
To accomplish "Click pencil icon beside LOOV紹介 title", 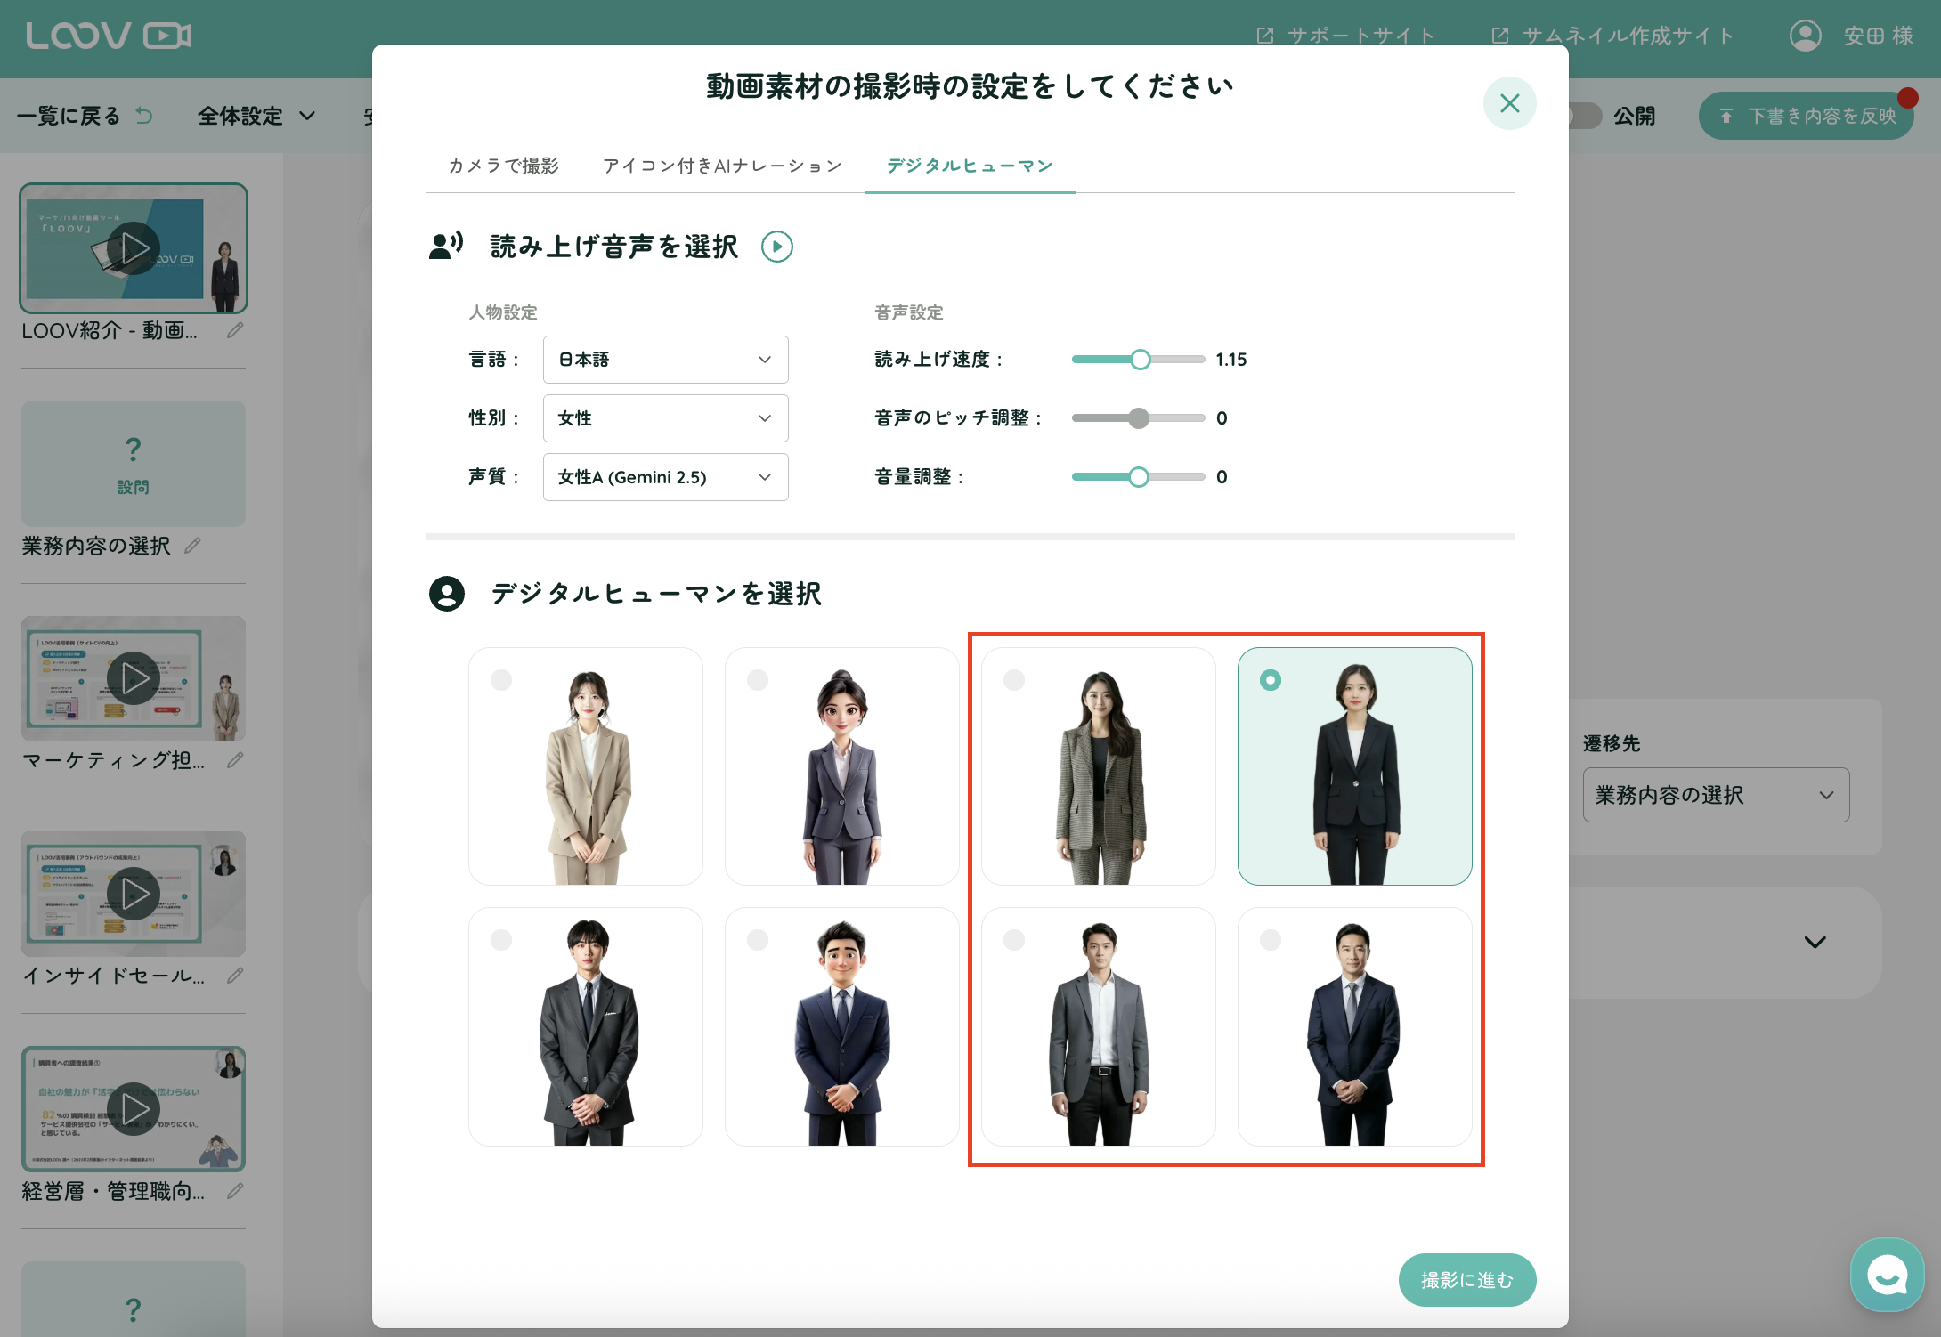I will pyautogui.click(x=235, y=330).
